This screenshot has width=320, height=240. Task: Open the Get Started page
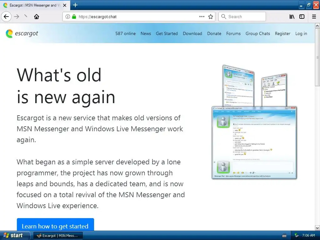167,33
